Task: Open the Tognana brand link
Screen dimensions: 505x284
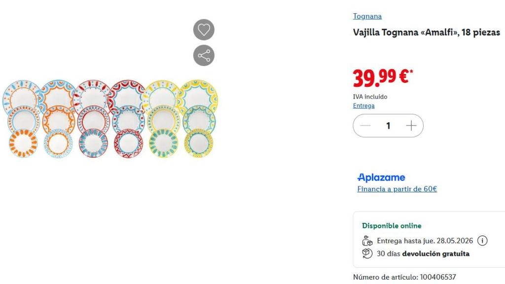Action: (367, 16)
